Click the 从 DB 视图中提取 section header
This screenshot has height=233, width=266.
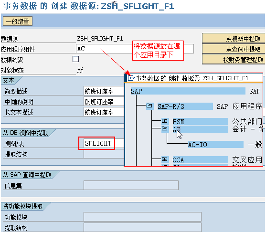25,133
